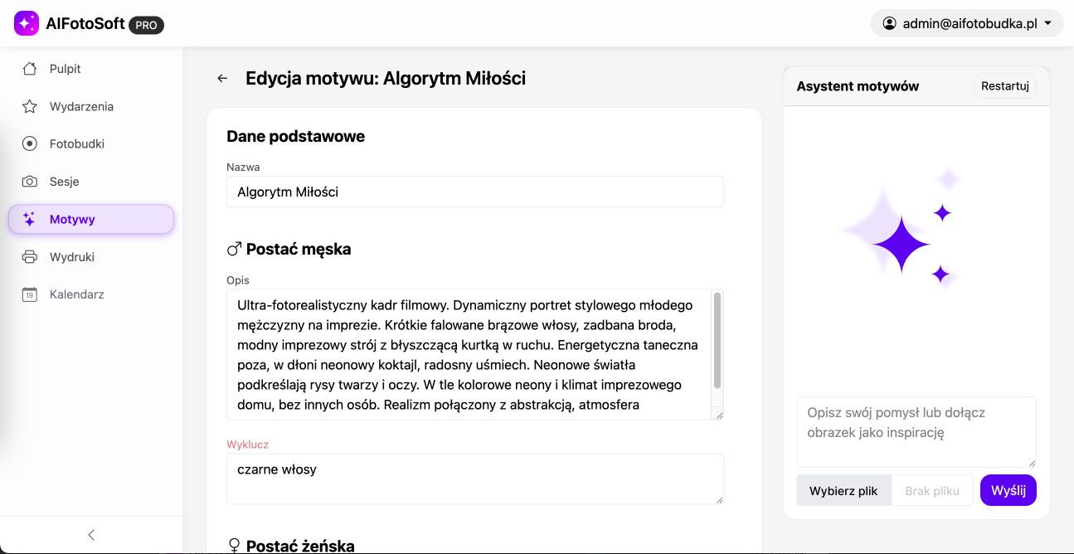Click the Wyślij button

(x=1008, y=490)
